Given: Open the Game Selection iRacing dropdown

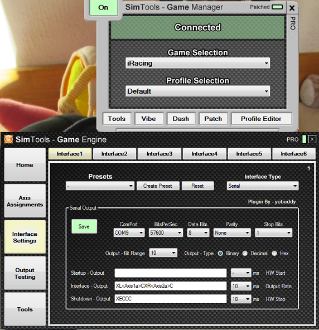Looking at the screenshot, I should click(x=197, y=63).
